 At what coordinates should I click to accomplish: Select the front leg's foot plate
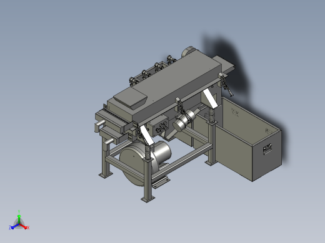click(147, 199)
